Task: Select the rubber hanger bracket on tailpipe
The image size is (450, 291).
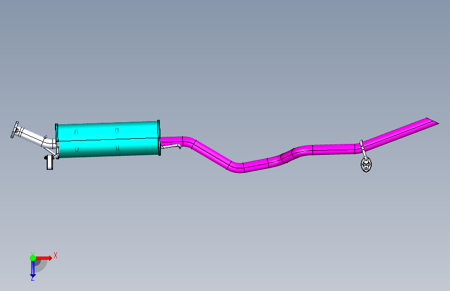Action: (x=366, y=164)
